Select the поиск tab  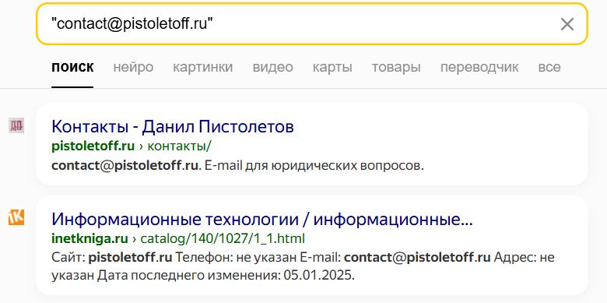[x=72, y=67]
